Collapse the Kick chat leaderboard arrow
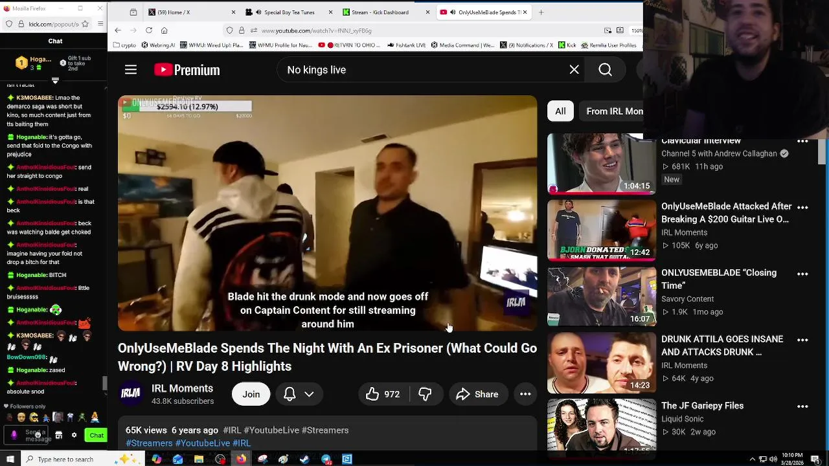 pos(55,81)
